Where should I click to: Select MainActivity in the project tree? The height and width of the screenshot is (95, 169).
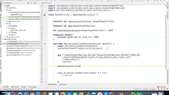pos(17,15)
